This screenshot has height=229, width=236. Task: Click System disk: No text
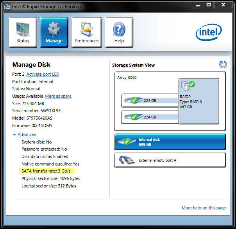(x=37, y=142)
